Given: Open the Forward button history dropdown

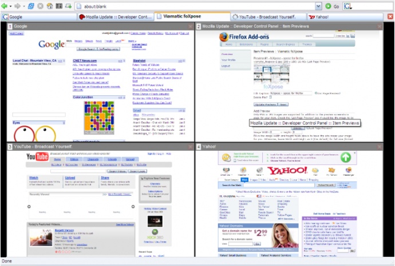Looking at the screenshot, I should click(24, 6).
